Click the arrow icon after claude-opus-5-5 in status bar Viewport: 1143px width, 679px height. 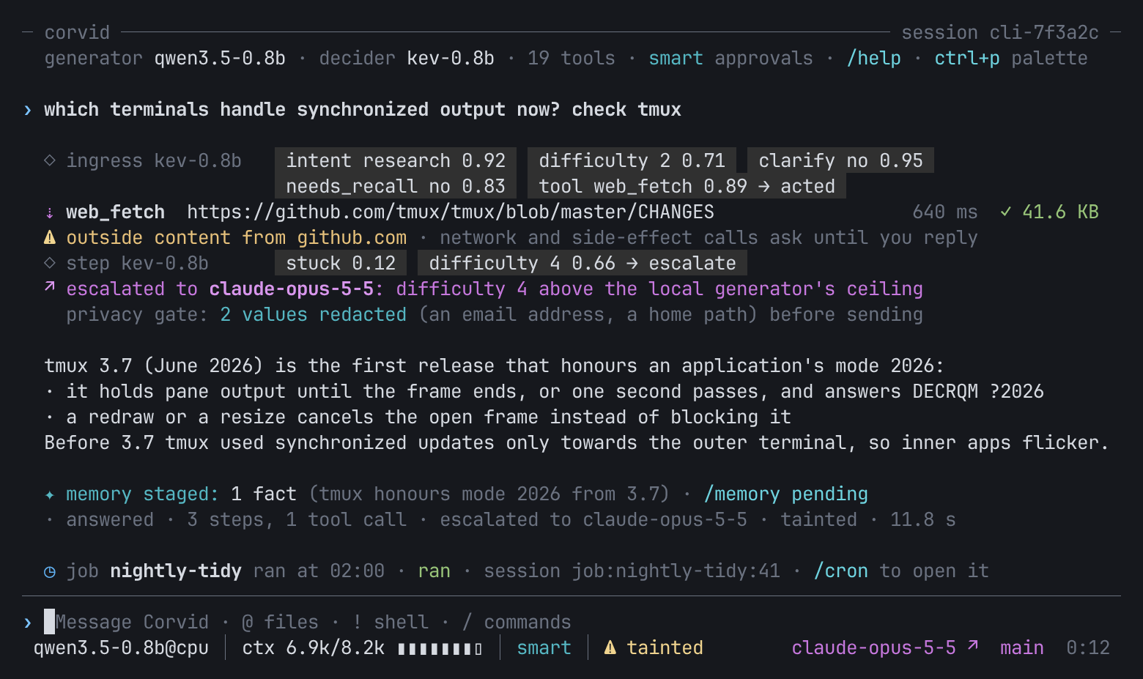[x=973, y=645]
